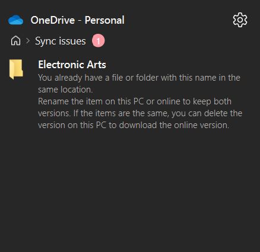Click the "same location." line of the message
This screenshot has height=252, width=260.
[65, 90]
